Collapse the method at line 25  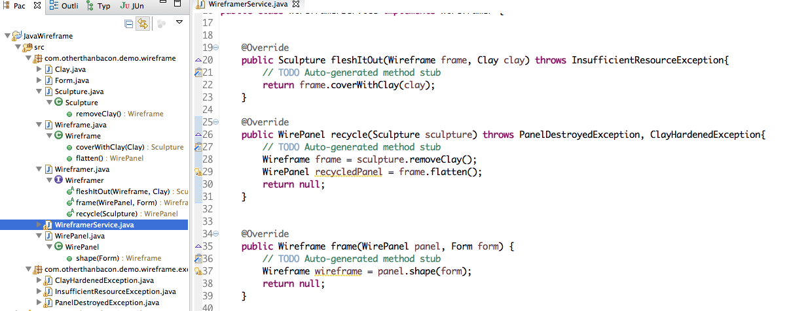click(x=217, y=122)
